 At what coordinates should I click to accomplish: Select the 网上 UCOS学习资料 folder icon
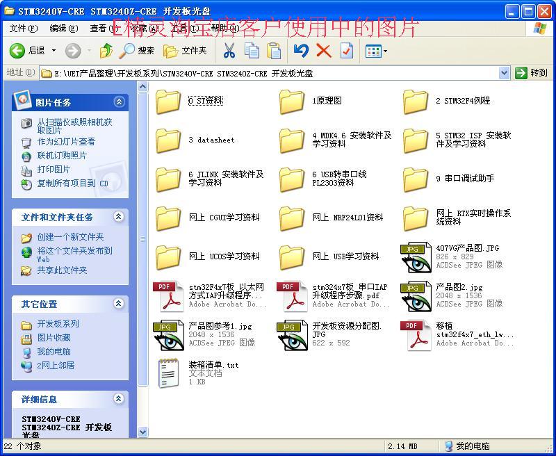(x=168, y=257)
